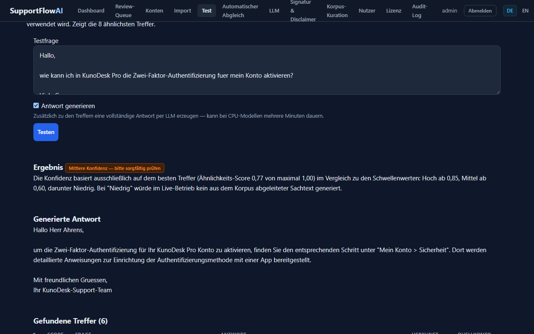Viewport: 534px width, 334px height.
Task: Open the Lizenz page
Action: pos(394,11)
